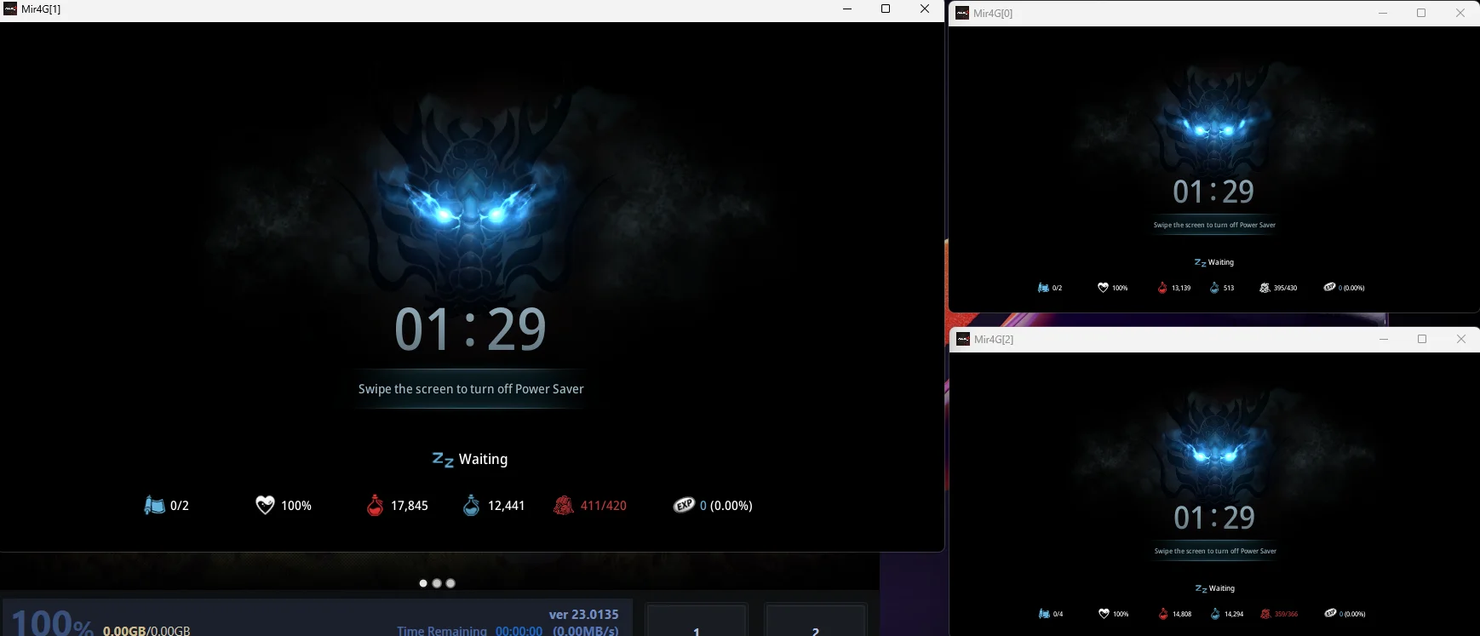Click the heart health icon in Mir4G[0]
Image resolution: width=1480 pixels, height=636 pixels.
pyautogui.click(x=1103, y=288)
